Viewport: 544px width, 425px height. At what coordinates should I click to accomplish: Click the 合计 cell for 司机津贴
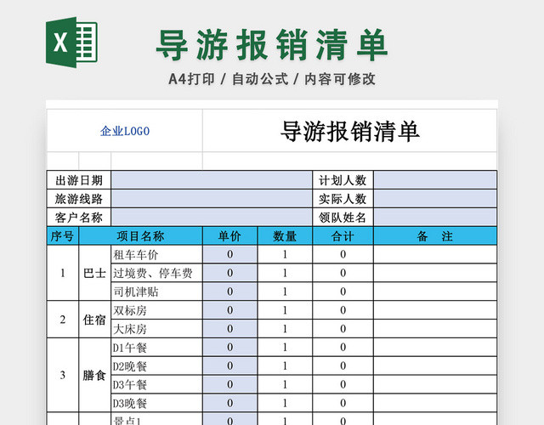pos(343,292)
